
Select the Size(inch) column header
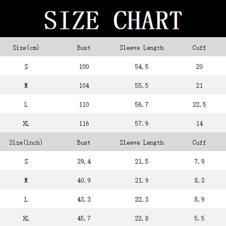(26, 142)
